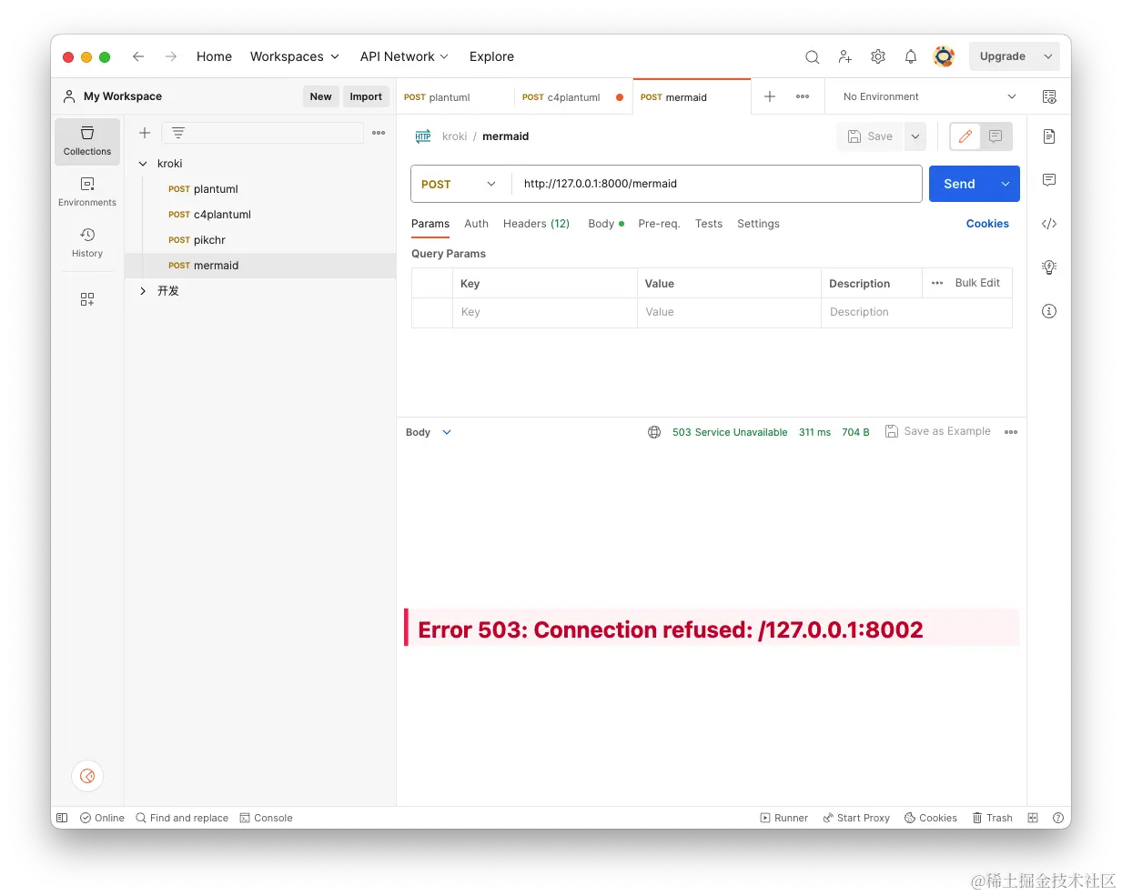Select the Auth tab
This screenshot has width=1122, height=896.
(476, 224)
